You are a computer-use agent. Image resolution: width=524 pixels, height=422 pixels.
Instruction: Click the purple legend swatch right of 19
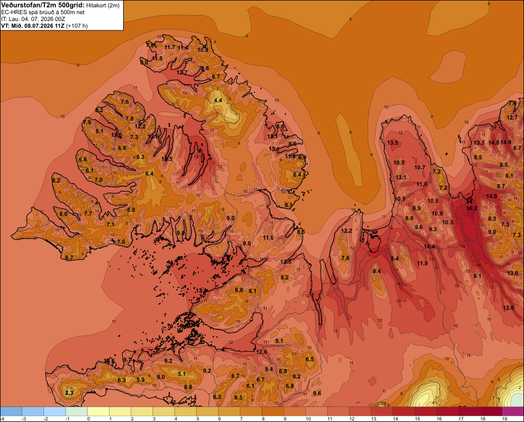pyautogui.click(x=513, y=411)
